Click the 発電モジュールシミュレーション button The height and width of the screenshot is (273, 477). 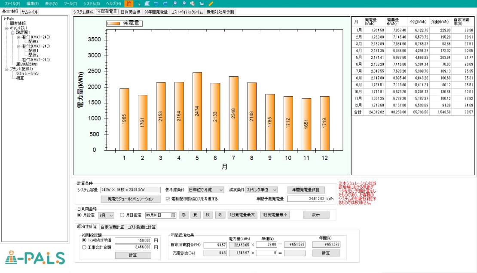tap(130, 199)
